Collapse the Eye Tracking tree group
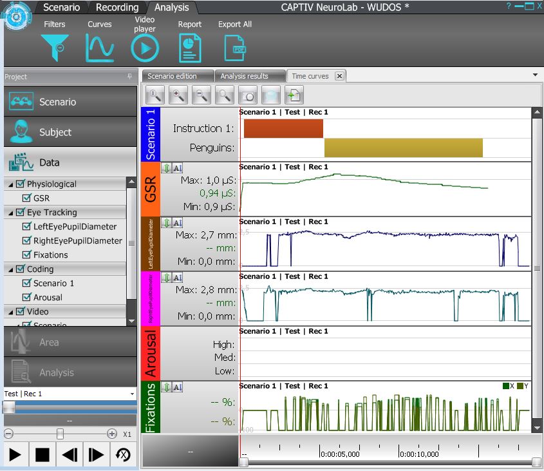The height and width of the screenshot is (471, 544). (11, 213)
